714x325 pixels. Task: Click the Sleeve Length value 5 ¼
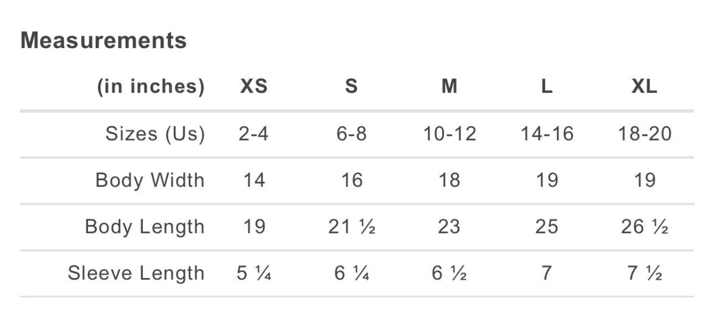[254, 273]
